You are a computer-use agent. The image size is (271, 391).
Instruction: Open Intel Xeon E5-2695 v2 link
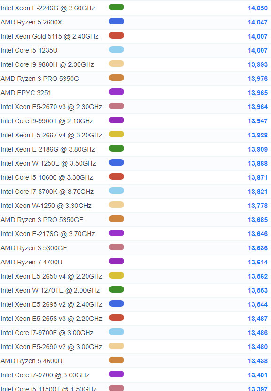51,304
